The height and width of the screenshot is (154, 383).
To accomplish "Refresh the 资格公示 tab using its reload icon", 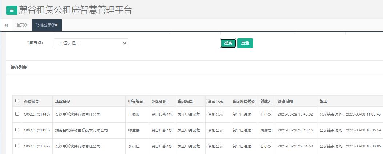I will pyautogui.click(x=53, y=25).
